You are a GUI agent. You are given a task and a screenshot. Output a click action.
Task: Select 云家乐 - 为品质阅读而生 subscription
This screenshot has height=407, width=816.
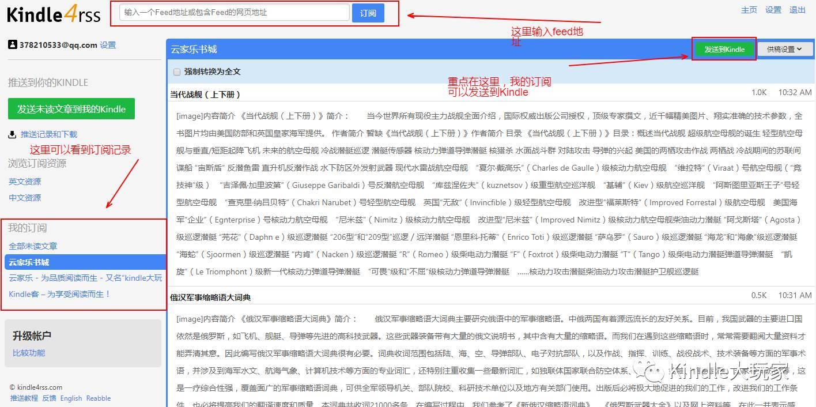pyautogui.click(x=85, y=278)
